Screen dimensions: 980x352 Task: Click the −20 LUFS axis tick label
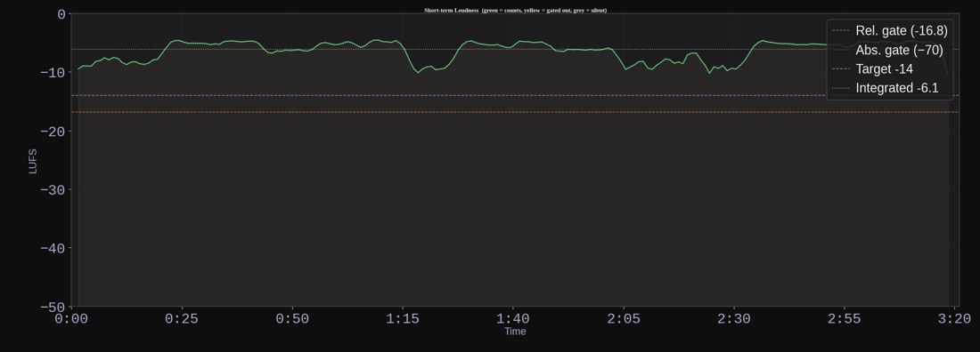pyautogui.click(x=53, y=131)
